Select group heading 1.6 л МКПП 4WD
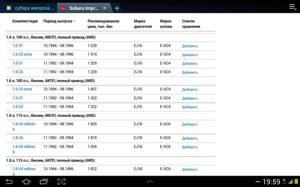This screenshot has height=187, width=300. [51, 37]
